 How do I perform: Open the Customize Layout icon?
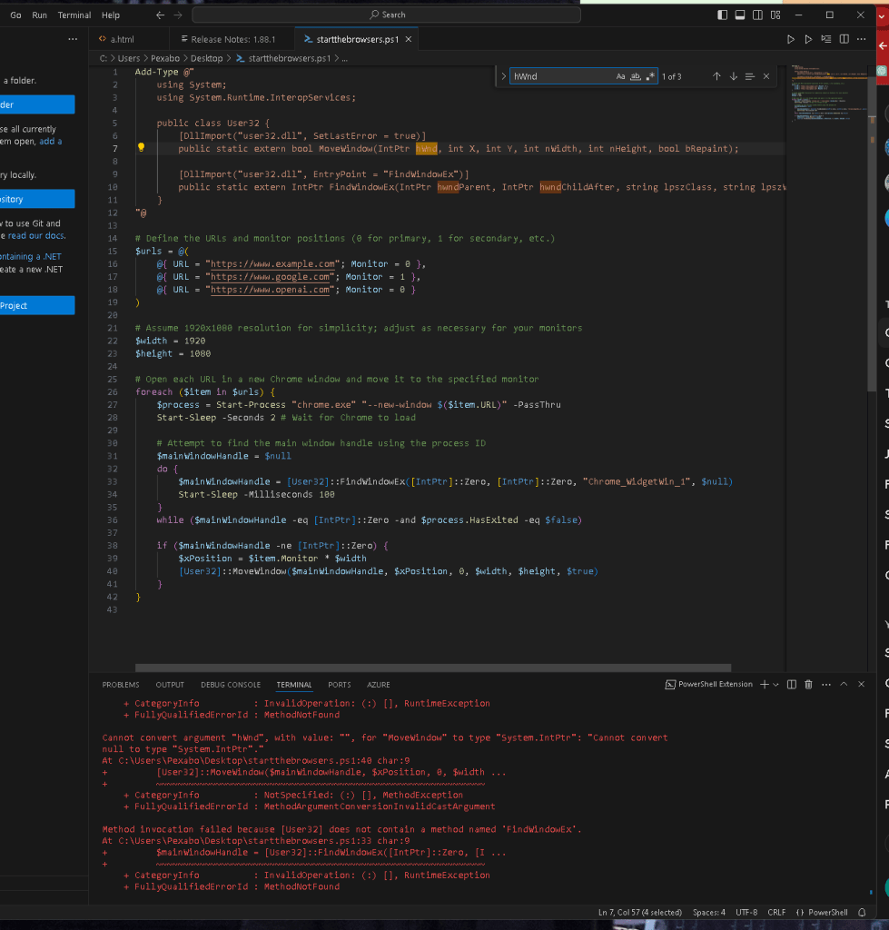click(775, 15)
